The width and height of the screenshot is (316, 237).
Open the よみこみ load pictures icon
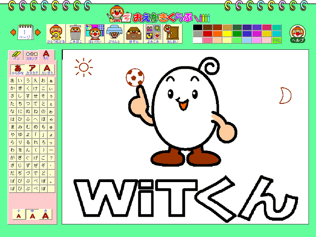click(153, 34)
